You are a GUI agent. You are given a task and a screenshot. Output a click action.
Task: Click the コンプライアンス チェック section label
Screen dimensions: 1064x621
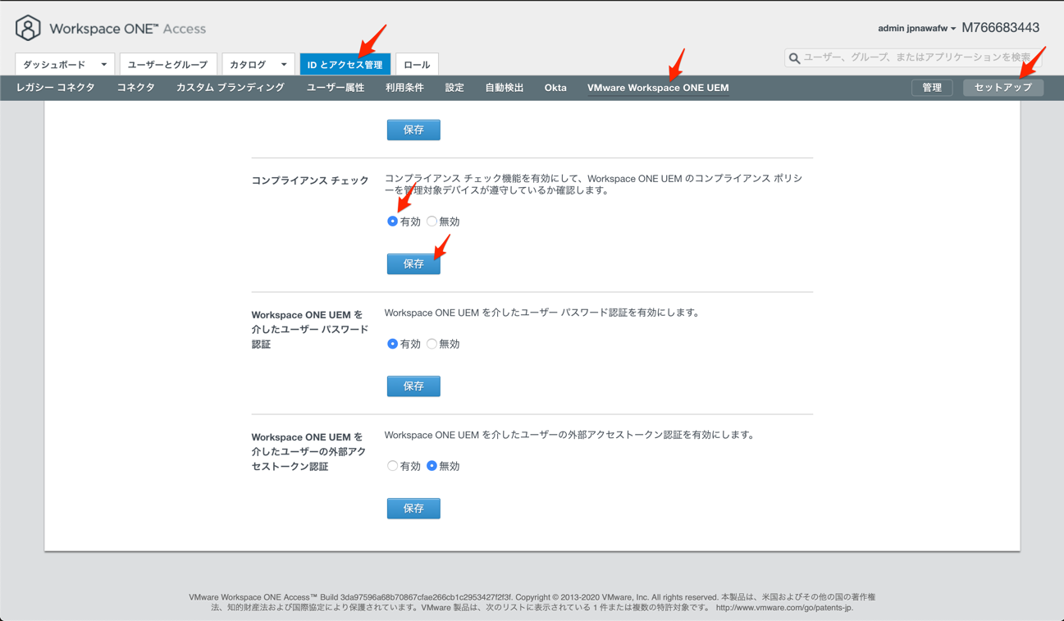click(310, 180)
